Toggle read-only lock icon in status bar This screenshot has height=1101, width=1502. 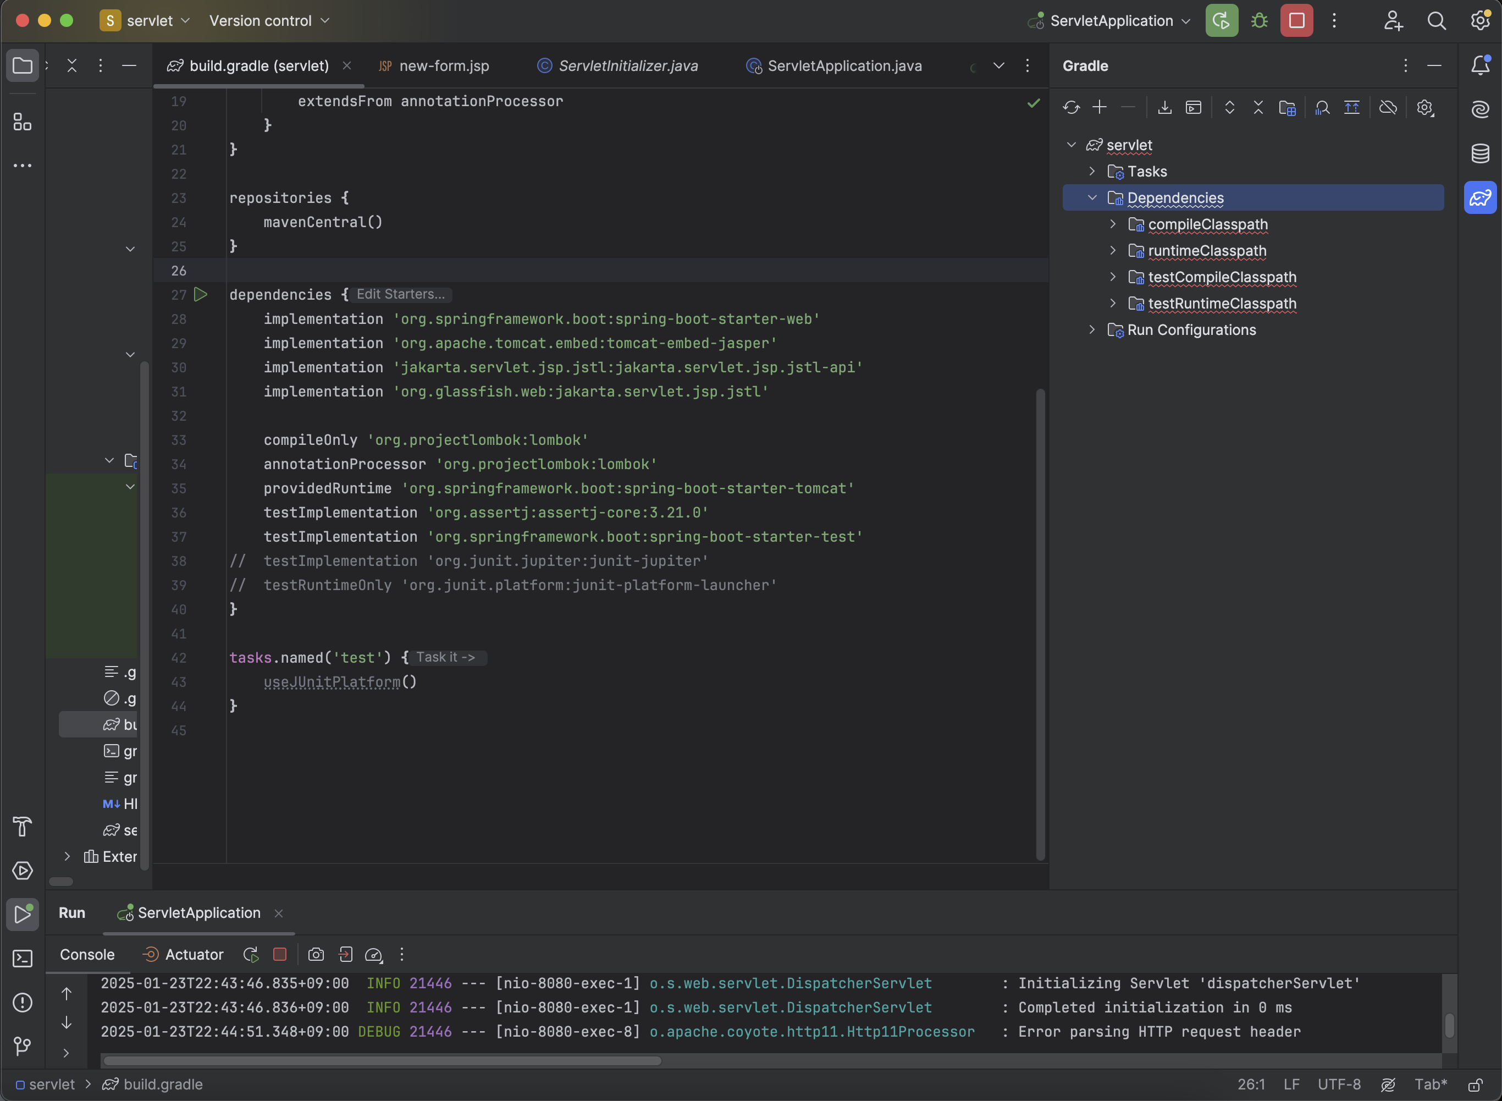pos(1475,1085)
